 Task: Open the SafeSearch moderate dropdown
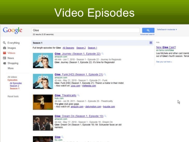coord(167,29)
